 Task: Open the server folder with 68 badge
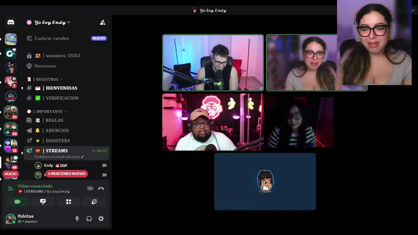(x=11, y=163)
